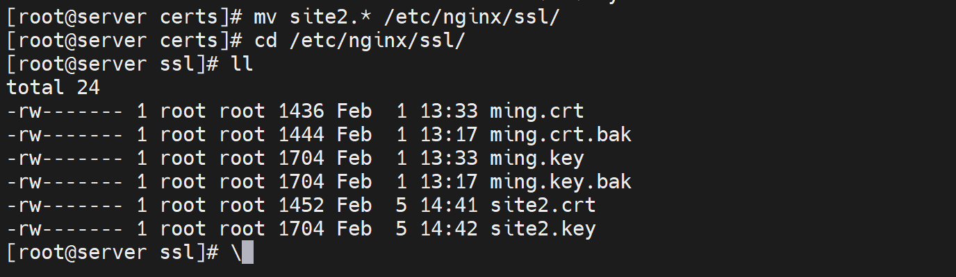Image resolution: width=956 pixels, height=277 pixels.
Task: Click the backslash character at the prompt
Action: coord(236,252)
